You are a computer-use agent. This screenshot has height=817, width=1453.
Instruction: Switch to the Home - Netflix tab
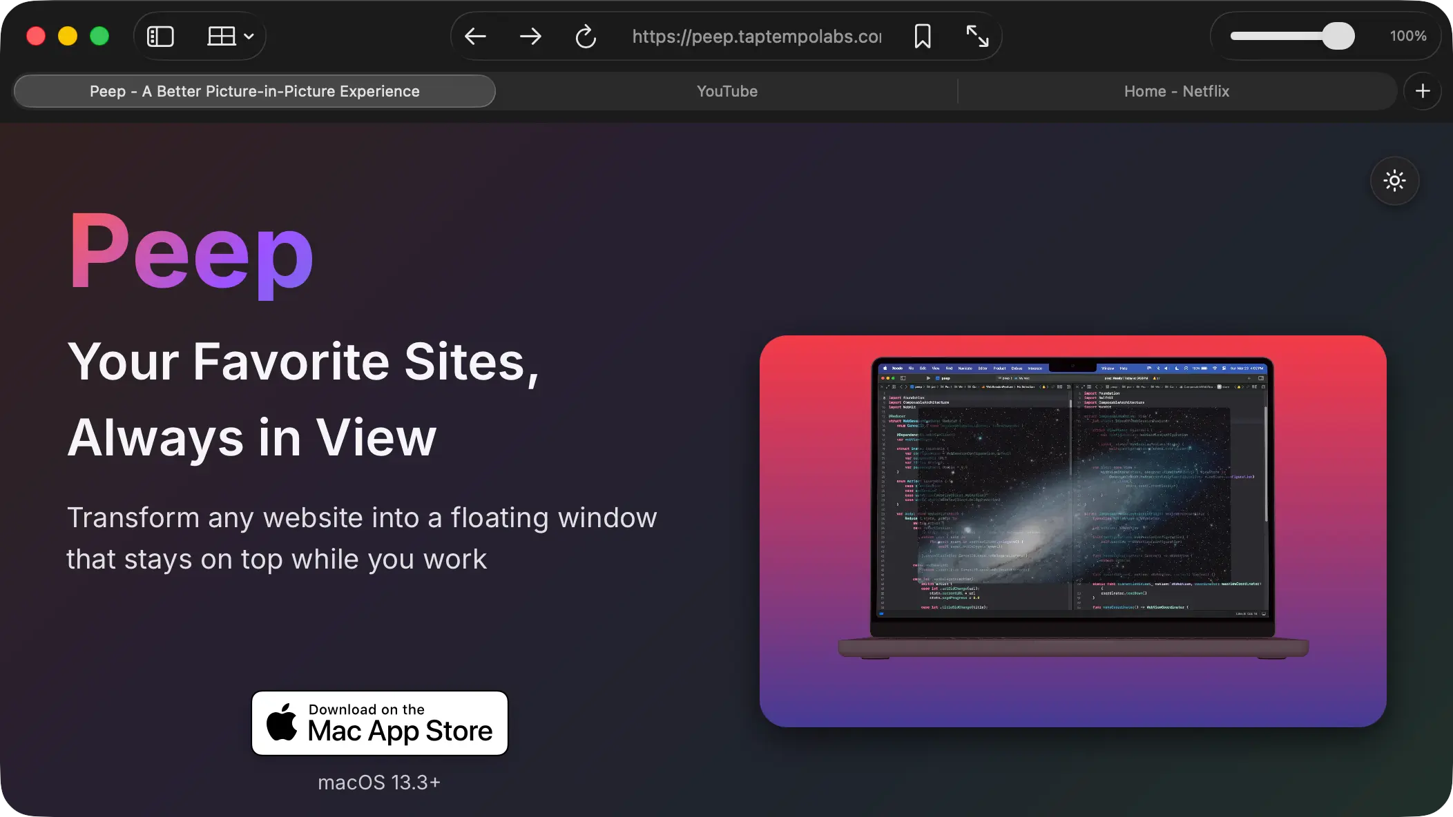(x=1177, y=91)
